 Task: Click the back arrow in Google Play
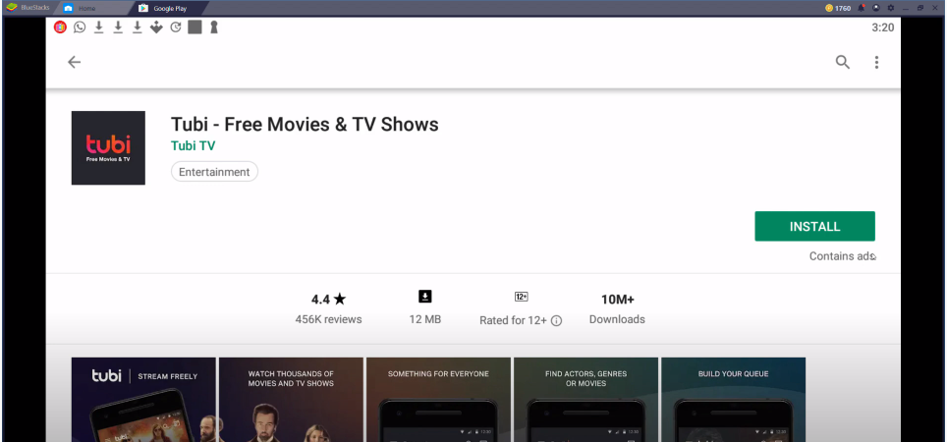click(x=74, y=62)
